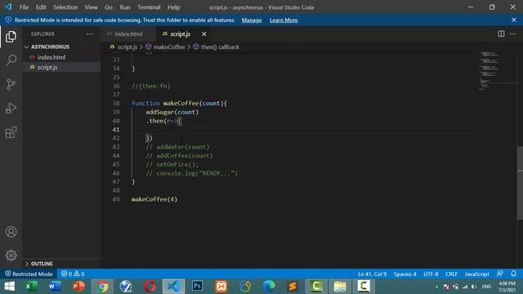This screenshot has width=523, height=294.
Task: Click the Explorer more actions ellipsis
Action: pos(90,34)
